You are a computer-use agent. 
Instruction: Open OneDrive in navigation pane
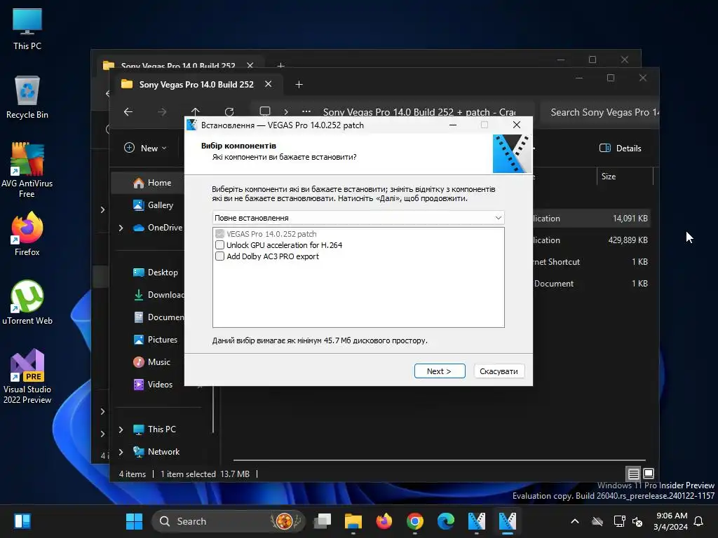point(158,228)
